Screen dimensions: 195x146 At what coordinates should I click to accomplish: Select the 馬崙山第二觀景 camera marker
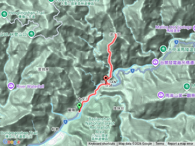pos(161,95)
